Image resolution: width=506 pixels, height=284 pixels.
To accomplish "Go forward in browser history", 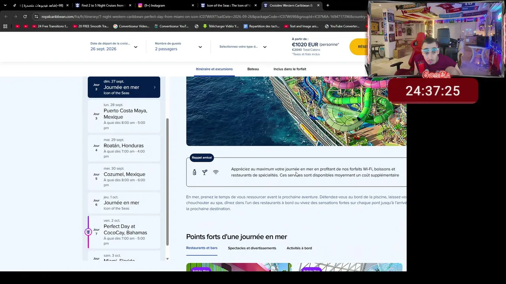I will [15, 17].
